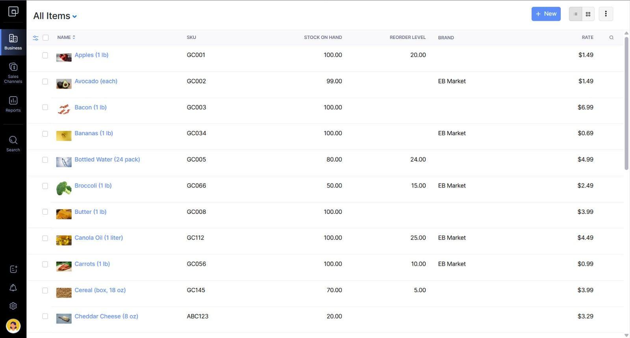Open the more options three-dot menu
The height and width of the screenshot is (338, 630).
pyautogui.click(x=606, y=14)
